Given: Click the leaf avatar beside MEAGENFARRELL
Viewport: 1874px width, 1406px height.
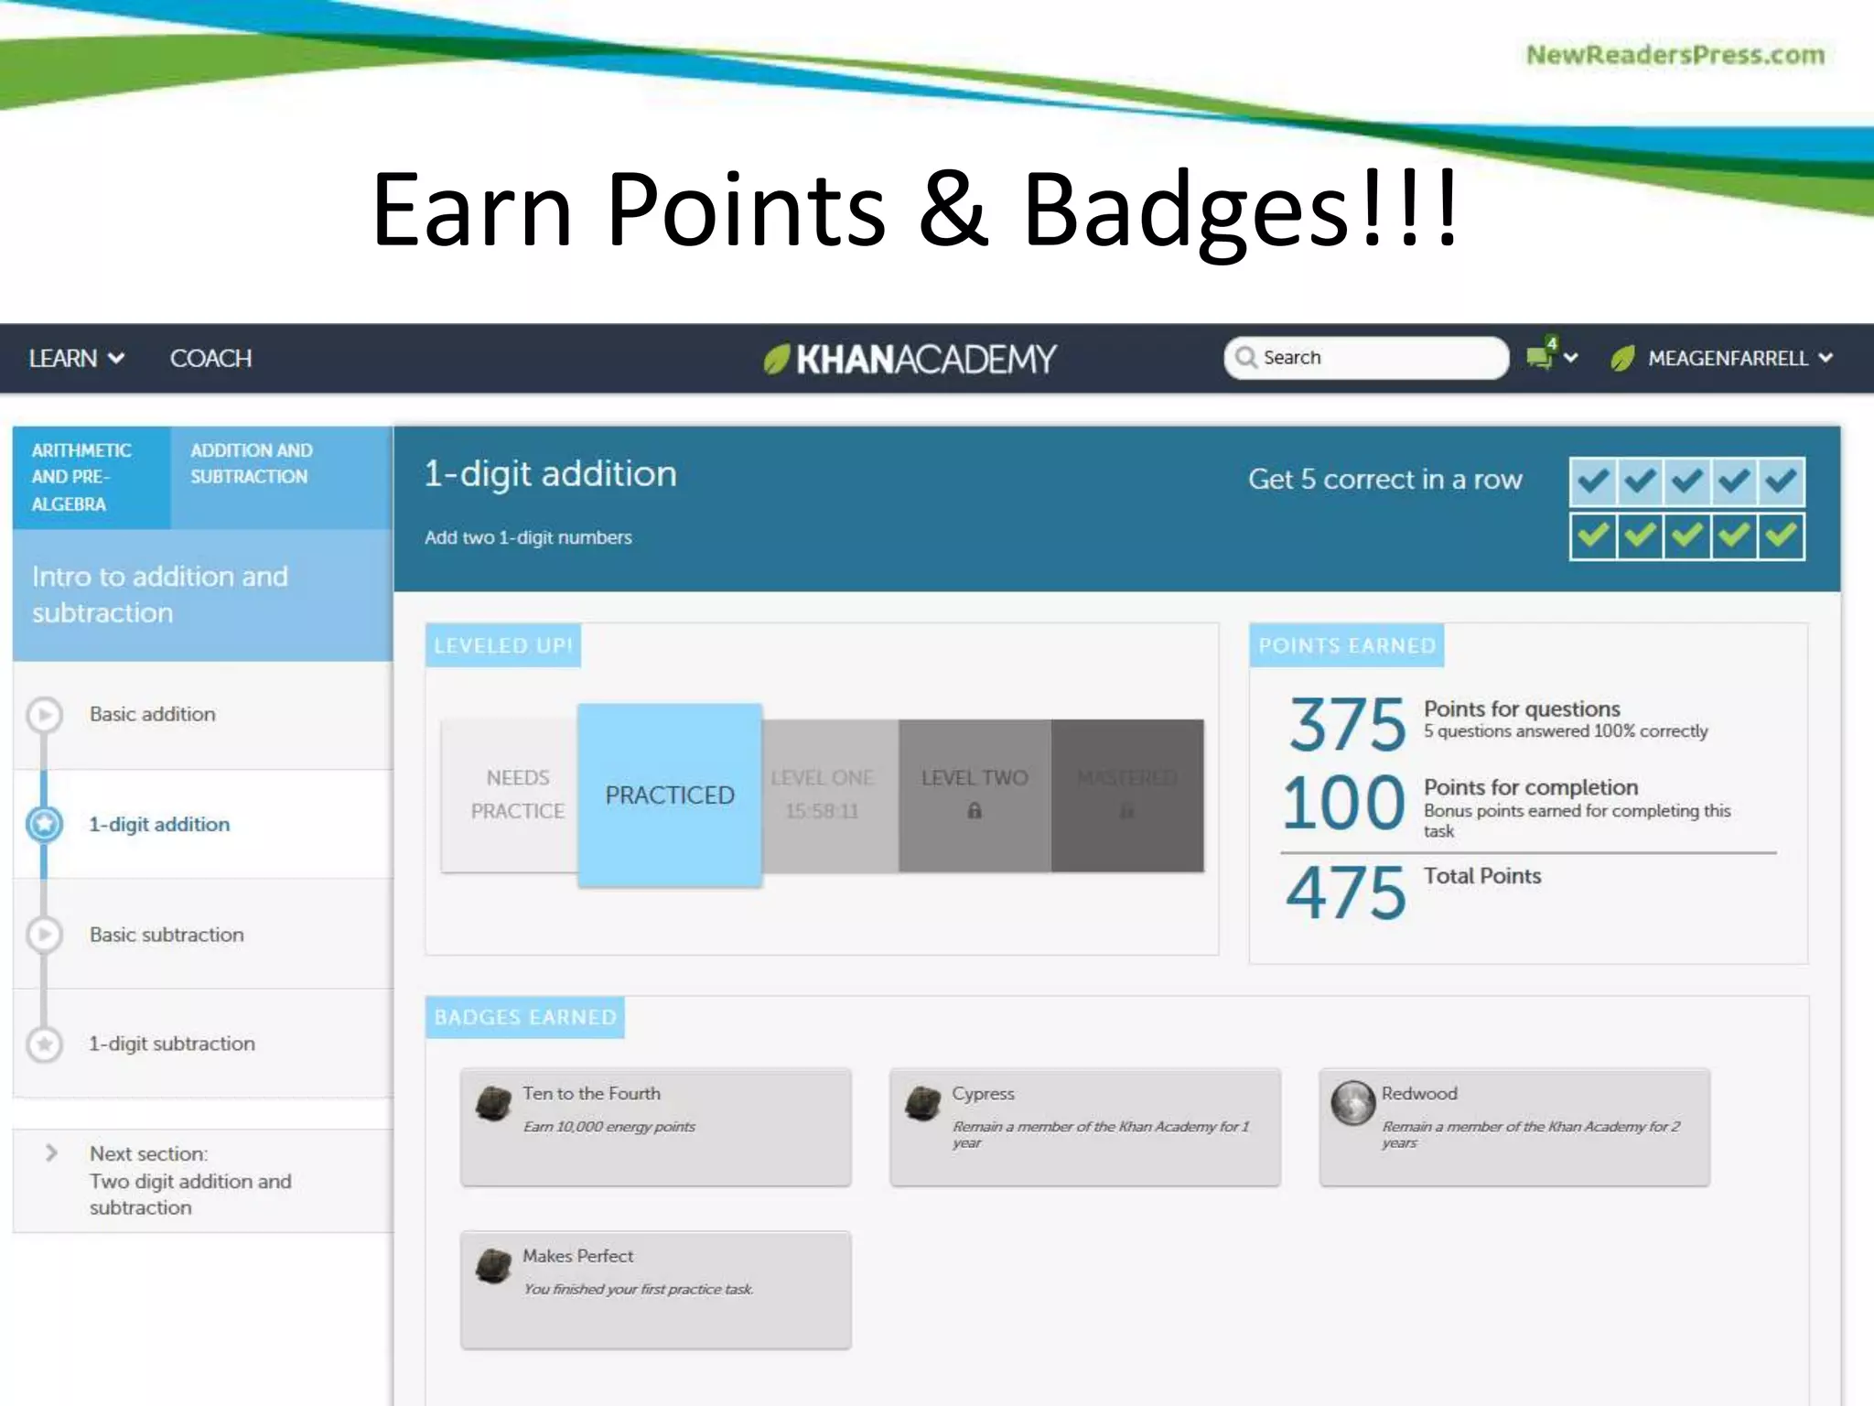Looking at the screenshot, I should point(1622,358).
